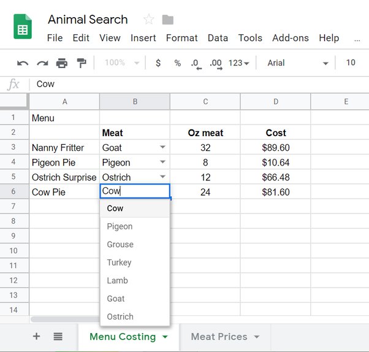
Task: Format as percent
Action: click(x=177, y=63)
